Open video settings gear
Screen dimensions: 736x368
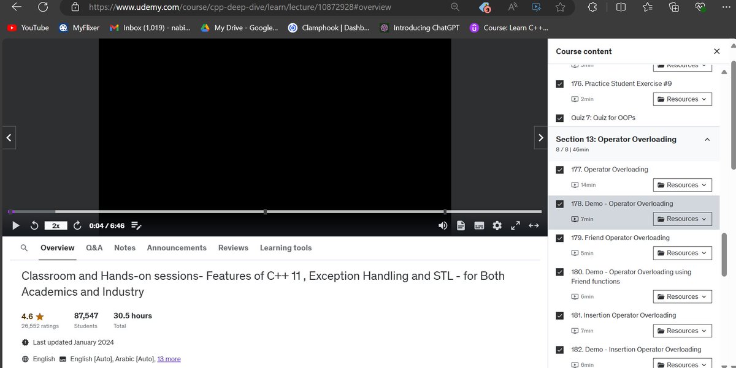point(497,225)
